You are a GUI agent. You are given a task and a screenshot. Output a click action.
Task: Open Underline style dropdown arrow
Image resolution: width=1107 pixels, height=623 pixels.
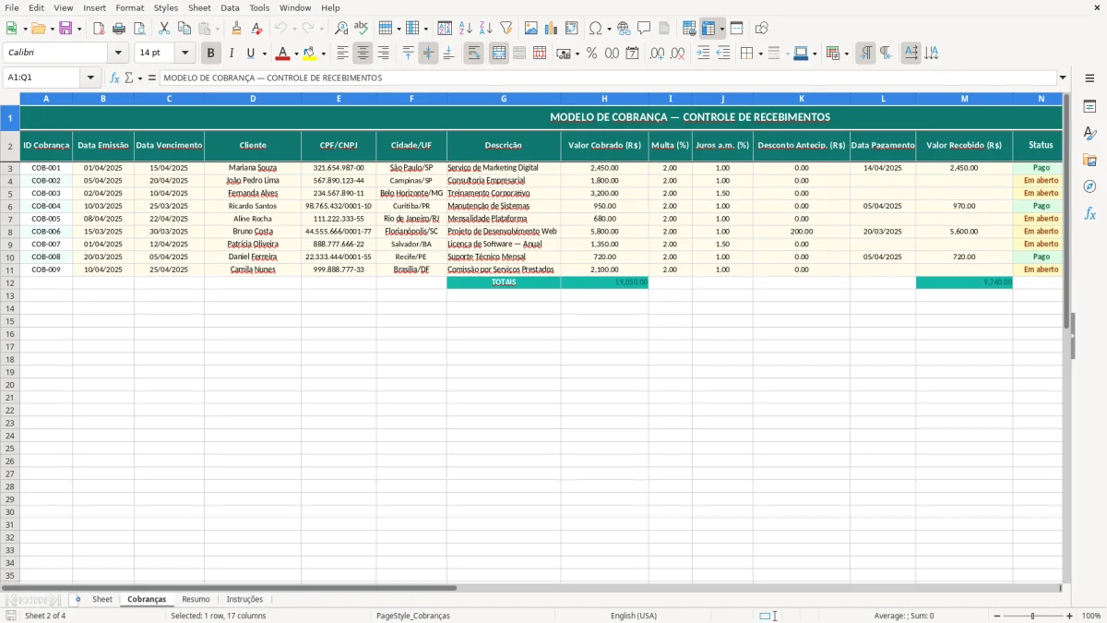[264, 54]
